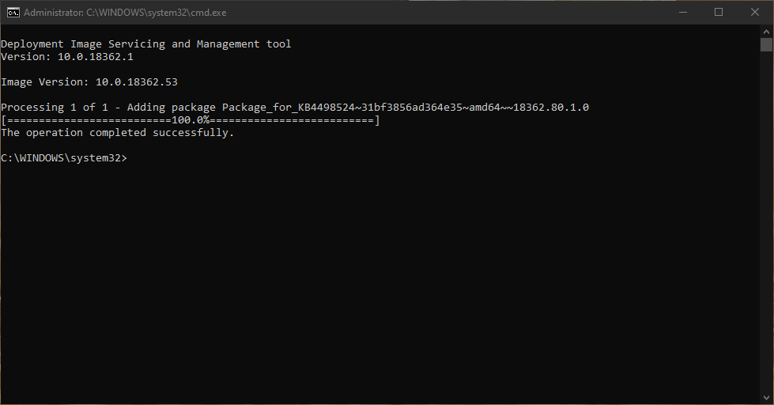Click the scrollbar down arrow
The height and width of the screenshot is (405, 774).
(766, 398)
